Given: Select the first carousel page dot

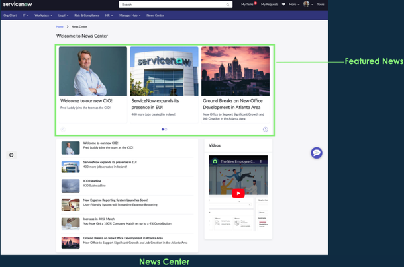Looking at the screenshot, I should [162, 130].
